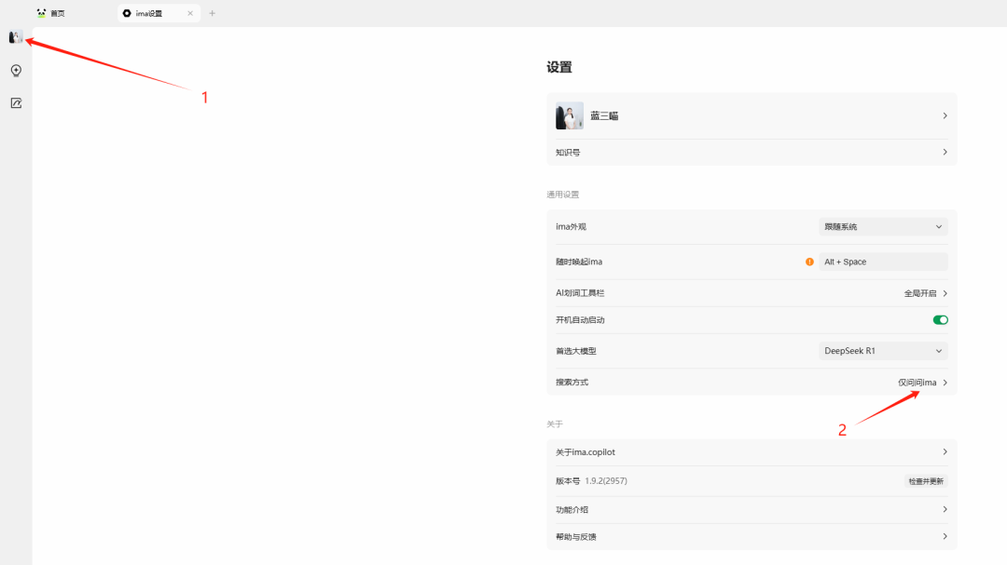
Task: Click the 功能介绍 label
Action: tap(572, 510)
